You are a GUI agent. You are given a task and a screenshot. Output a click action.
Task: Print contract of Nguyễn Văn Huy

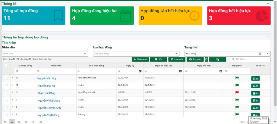pyautogui.click(x=255, y=78)
